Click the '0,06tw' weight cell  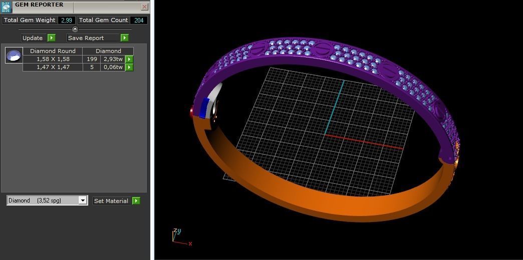point(113,67)
